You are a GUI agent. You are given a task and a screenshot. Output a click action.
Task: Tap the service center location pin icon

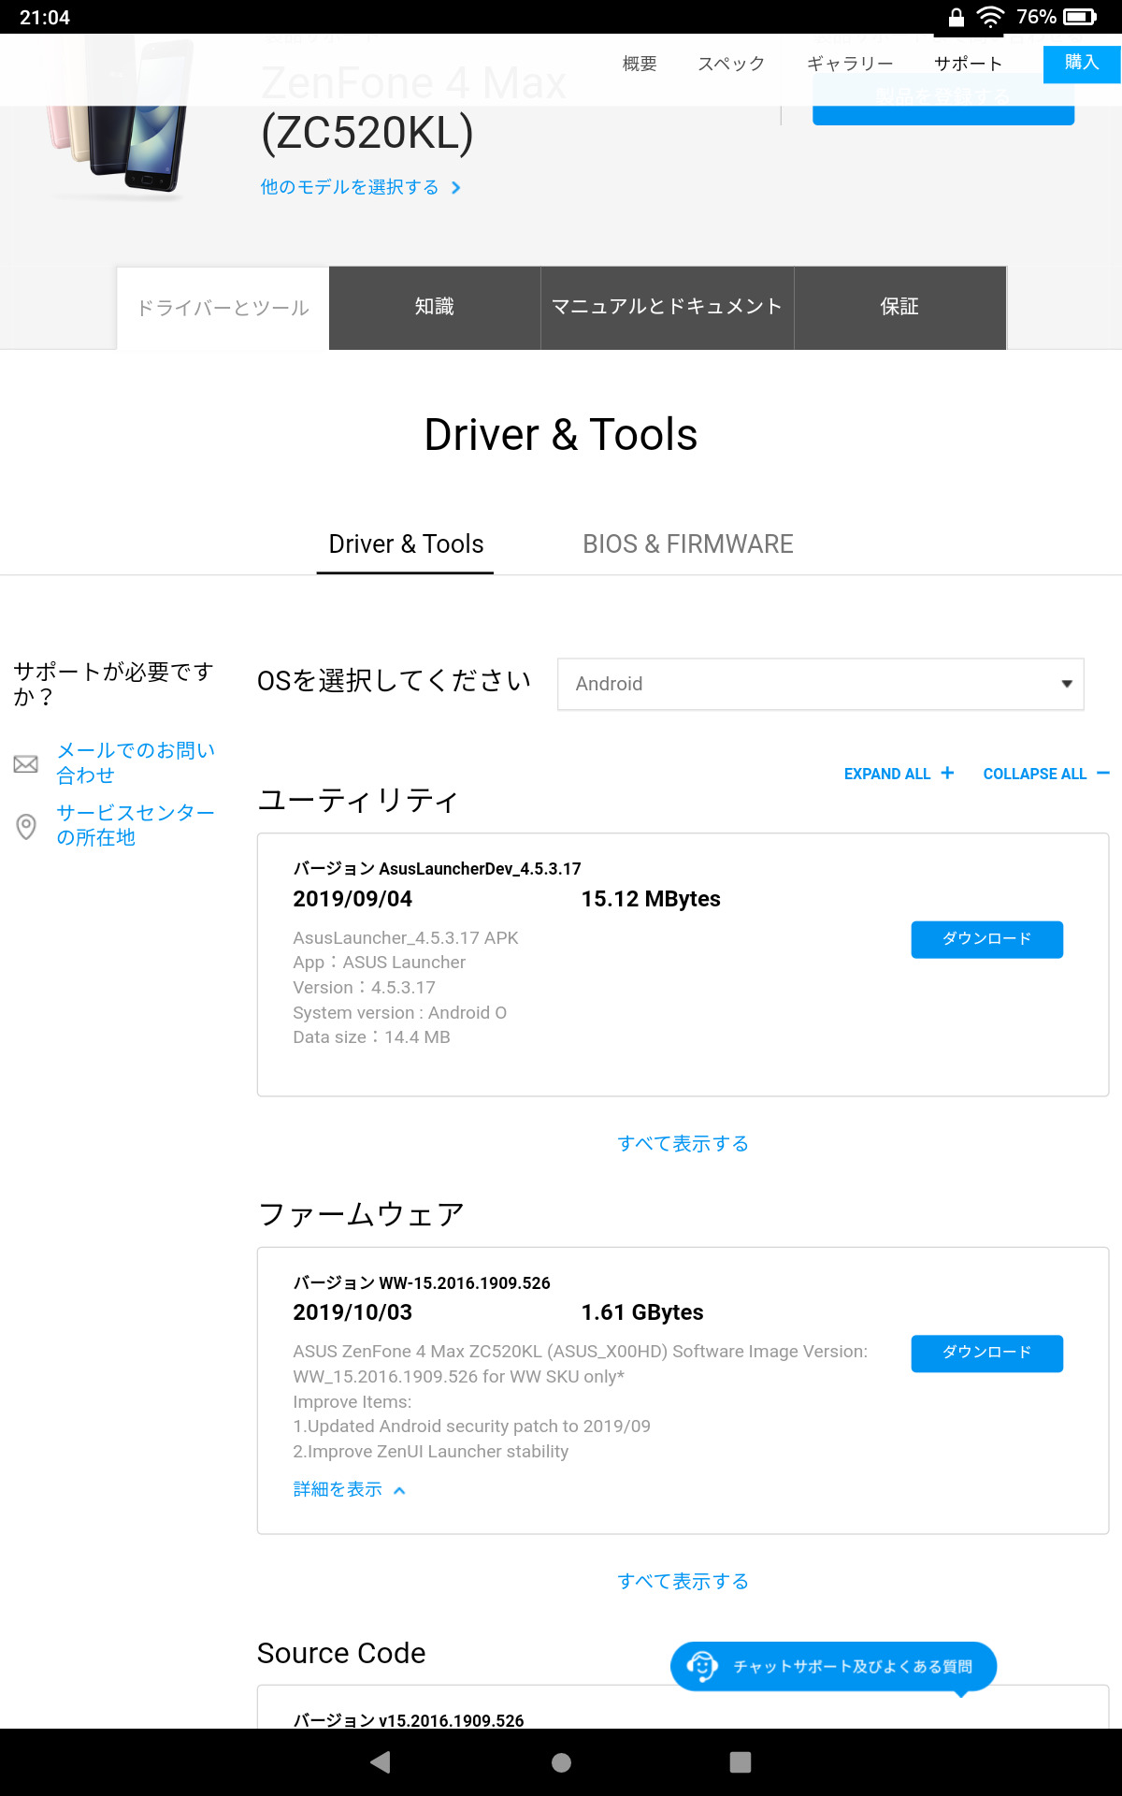point(26,826)
